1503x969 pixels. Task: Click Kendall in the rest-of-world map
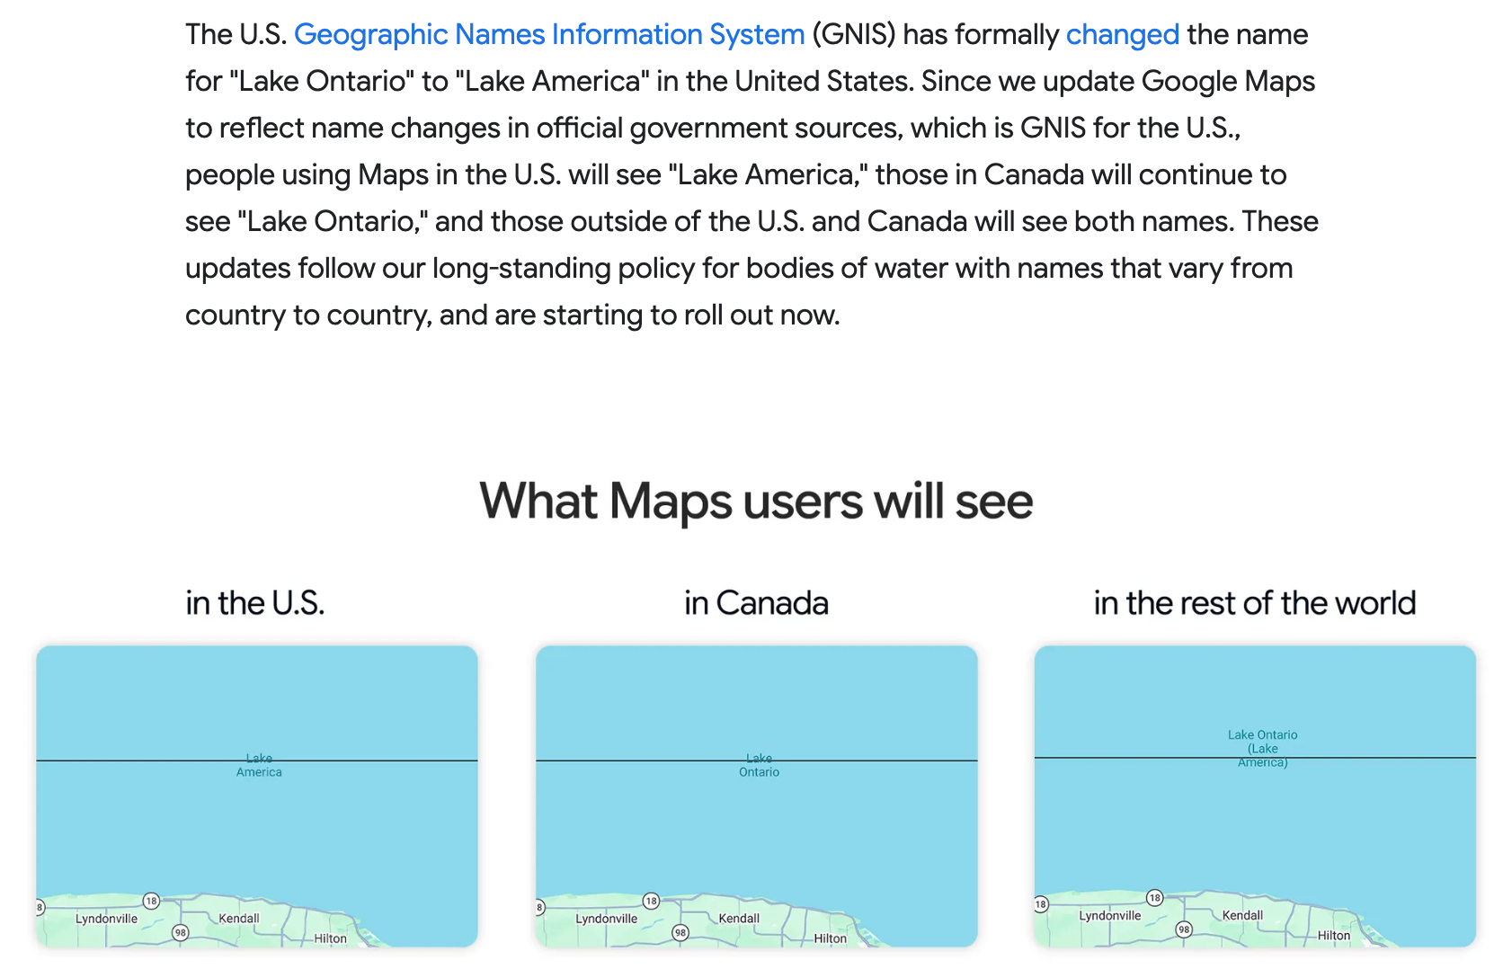1242,915
